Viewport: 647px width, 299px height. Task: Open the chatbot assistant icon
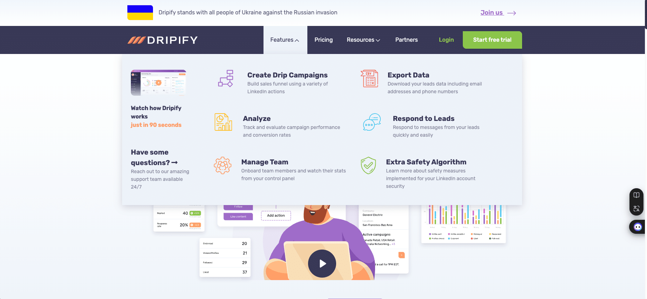click(638, 227)
